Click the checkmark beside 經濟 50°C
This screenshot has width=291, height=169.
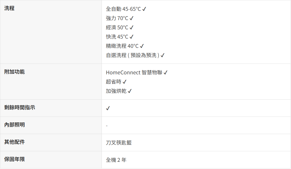pos(131,28)
